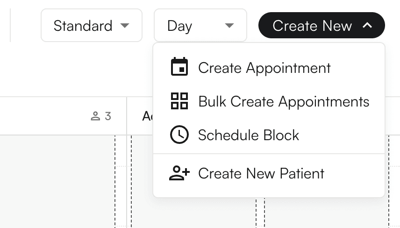Click the grid icon for Bulk Create Appointments
Viewport: 400px width, 228px height.
coord(179,101)
